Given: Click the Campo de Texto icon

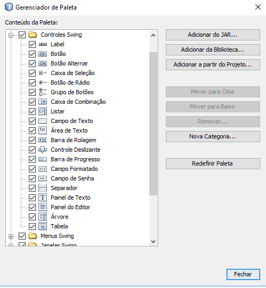Looking at the screenshot, I should pos(43,121).
